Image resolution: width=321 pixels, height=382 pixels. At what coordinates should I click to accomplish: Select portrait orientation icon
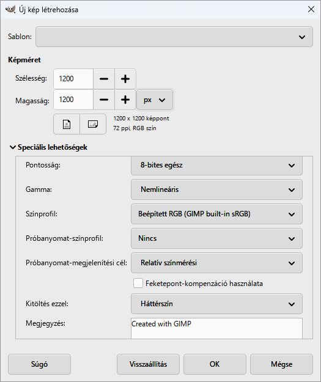click(67, 124)
